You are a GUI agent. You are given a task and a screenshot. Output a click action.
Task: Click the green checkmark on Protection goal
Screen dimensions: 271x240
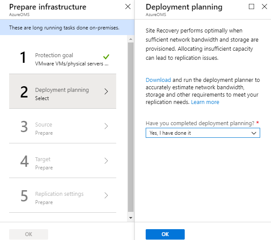pyautogui.click(x=106, y=57)
